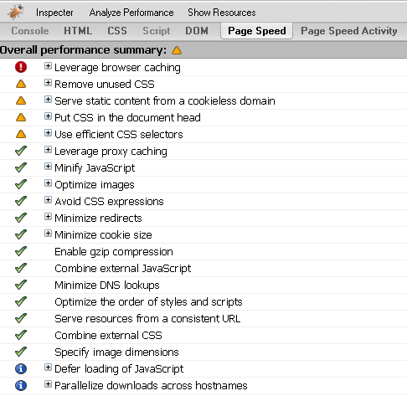Click the Overall performance summary heading
This screenshot has width=407, height=396.
click(x=83, y=50)
